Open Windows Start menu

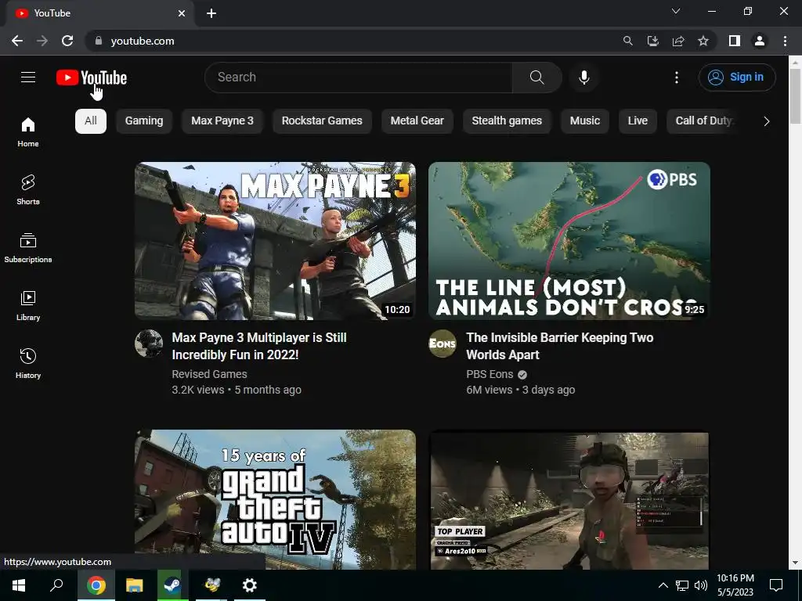[x=19, y=585]
